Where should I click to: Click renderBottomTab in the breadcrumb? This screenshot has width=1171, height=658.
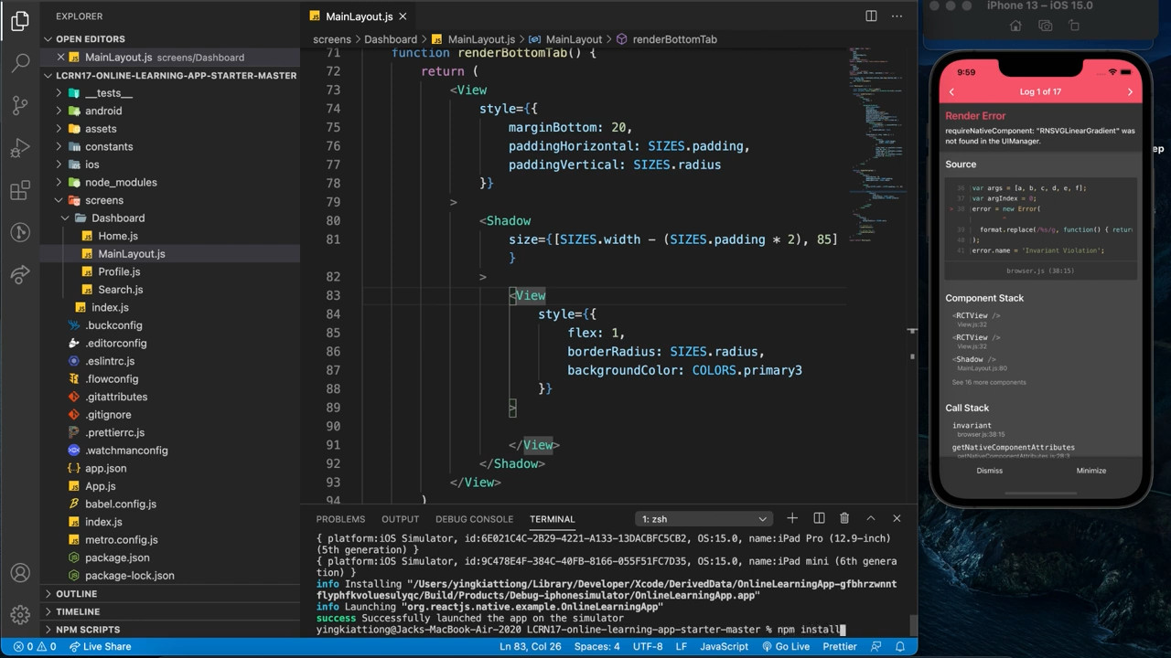674,39
